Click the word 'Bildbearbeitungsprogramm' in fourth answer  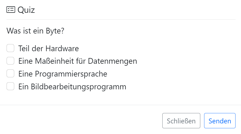coord(78,87)
